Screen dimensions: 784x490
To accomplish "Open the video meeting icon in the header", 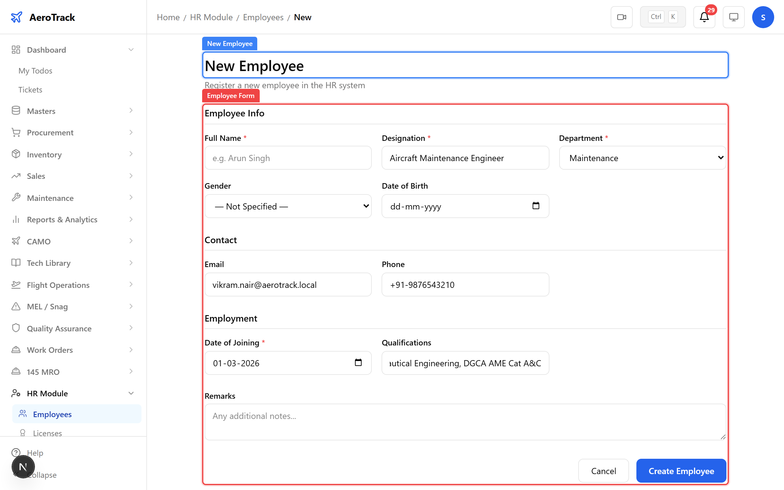I will 621,17.
